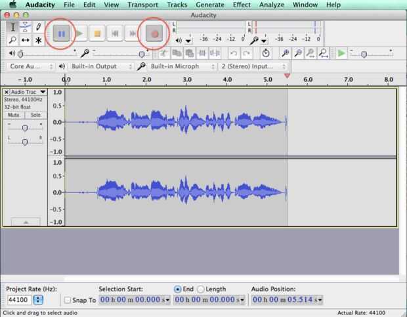Skip to Start of track

115,33
